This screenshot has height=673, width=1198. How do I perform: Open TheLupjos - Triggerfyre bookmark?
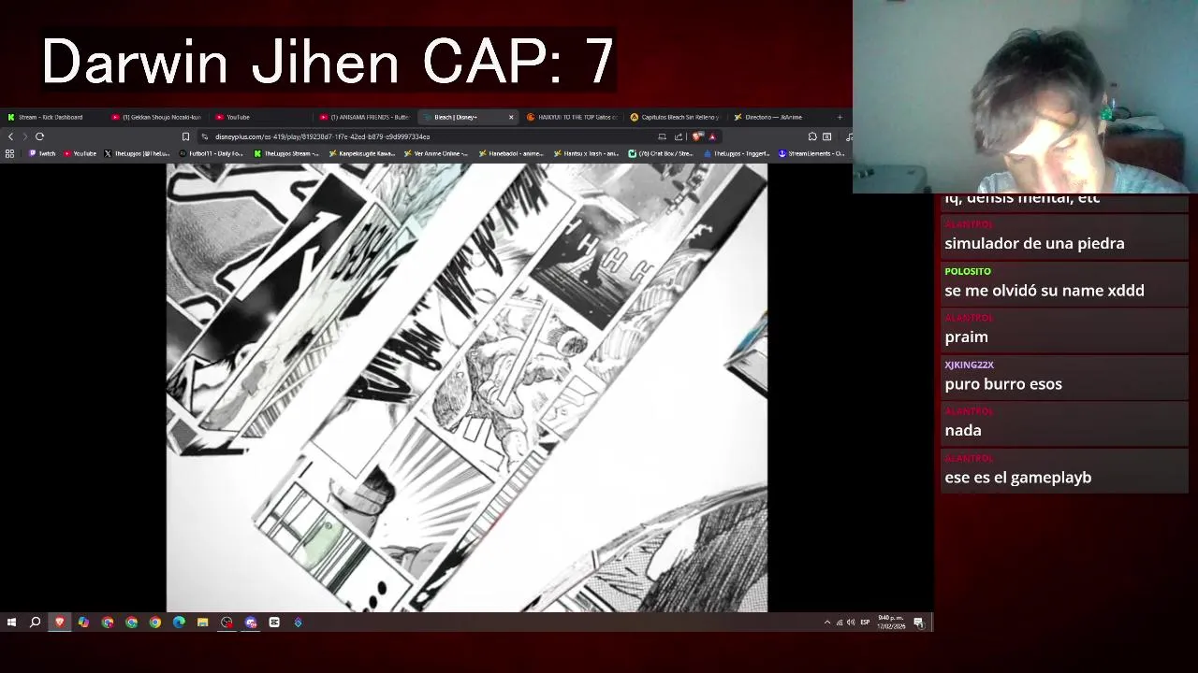(x=736, y=153)
